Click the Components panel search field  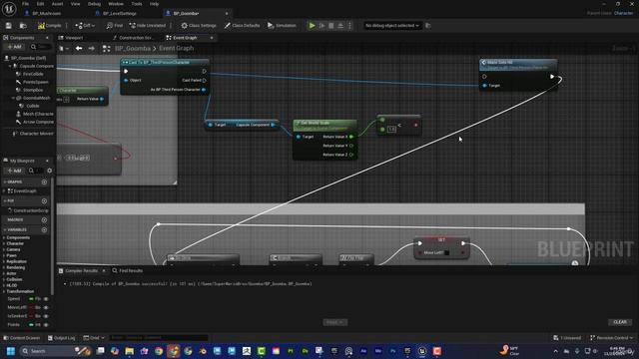[x=41, y=47]
